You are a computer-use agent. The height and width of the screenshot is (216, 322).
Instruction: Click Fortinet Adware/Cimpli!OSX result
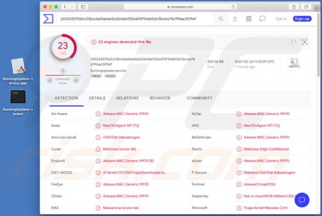(259, 184)
